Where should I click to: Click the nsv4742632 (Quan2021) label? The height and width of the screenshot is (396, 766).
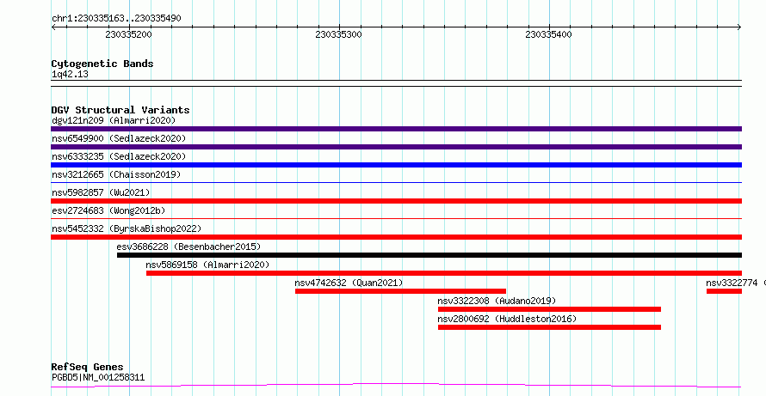(349, 283)
